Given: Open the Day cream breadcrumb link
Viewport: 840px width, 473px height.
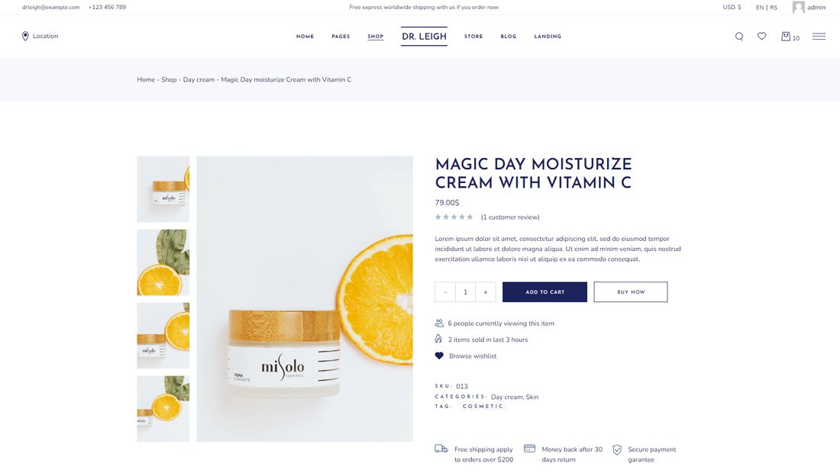Looking at the screenshot, I should [x=199, y=80].
